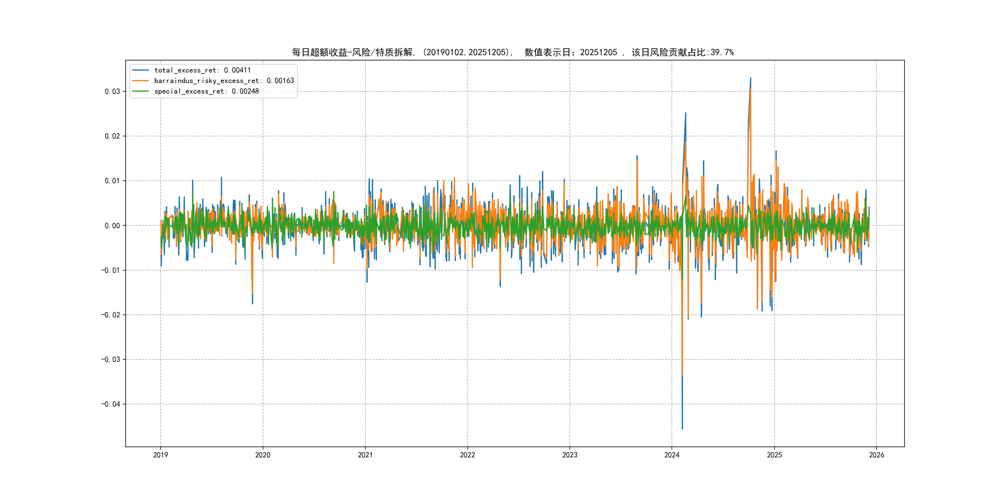The width and height of the screenshot is (1005, 502).
Task: Click the orange barraindus_risky_excess_ret legend line
Action: pyautogui.click(x=141, y=81)
